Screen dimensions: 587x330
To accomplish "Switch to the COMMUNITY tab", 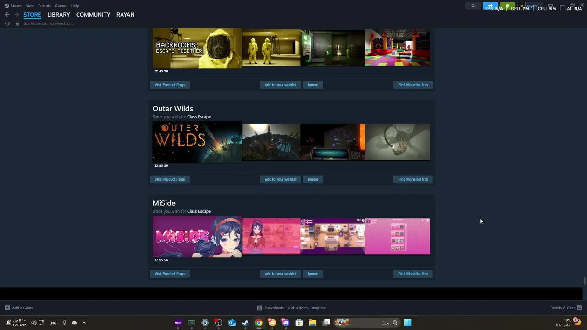I will tap(93, 15).
